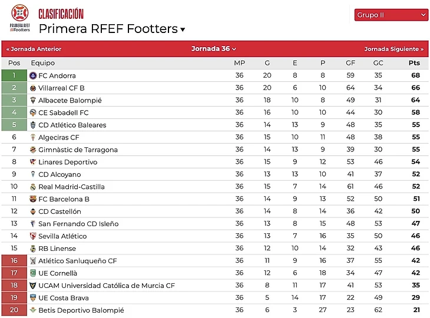Click Sevilla Atlético crest icon
The height and width of the screenshot is (318, 430).
pyautogui.click(x=33, y=236)
